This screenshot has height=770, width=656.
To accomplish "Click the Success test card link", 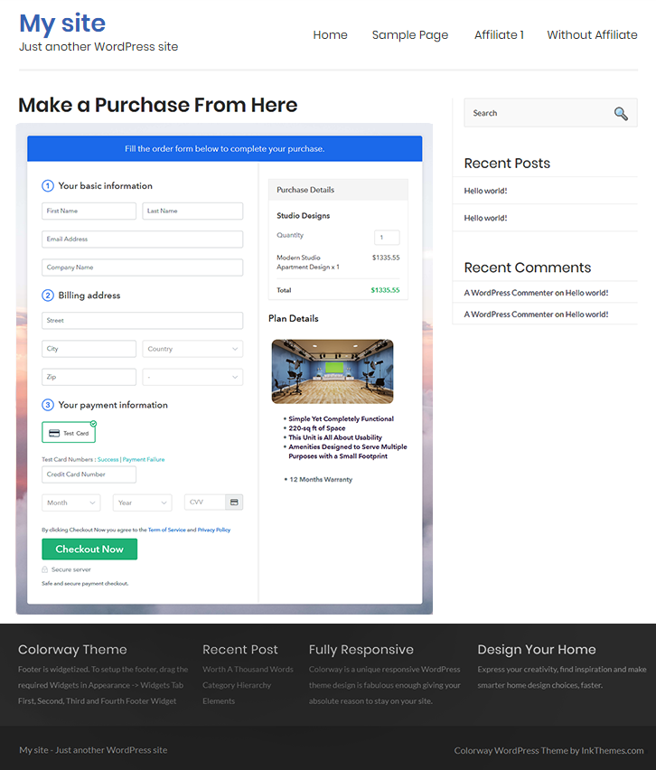I will coord(108,460).
